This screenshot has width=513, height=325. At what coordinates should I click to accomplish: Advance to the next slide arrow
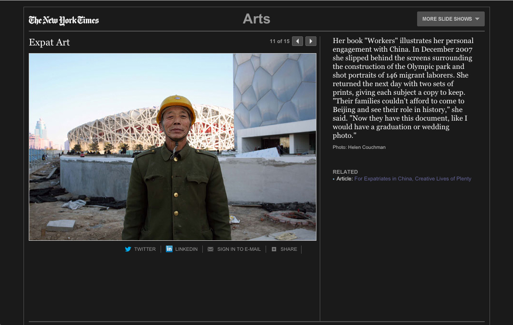click(x=311, y=41)
